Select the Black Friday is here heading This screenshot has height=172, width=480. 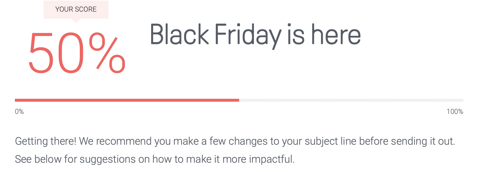255,35
